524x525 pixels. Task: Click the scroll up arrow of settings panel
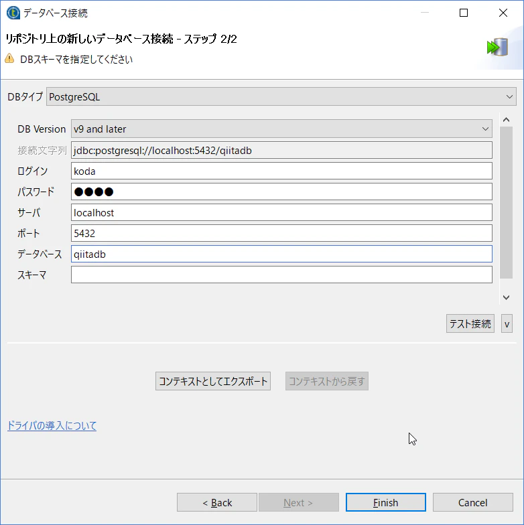(x=507, y=120)
